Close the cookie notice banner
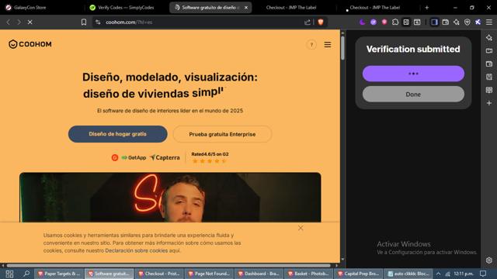Image resolution: width=497 pixels, height=279 pixels. click(x=301, y=228)
